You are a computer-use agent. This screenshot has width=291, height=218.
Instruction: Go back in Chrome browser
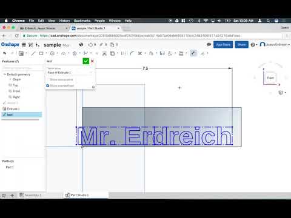pyautogui.click(x=4, y=36)
